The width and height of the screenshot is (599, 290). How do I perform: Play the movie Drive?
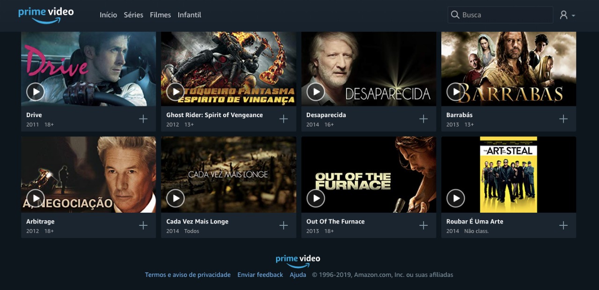click(35, 91)
